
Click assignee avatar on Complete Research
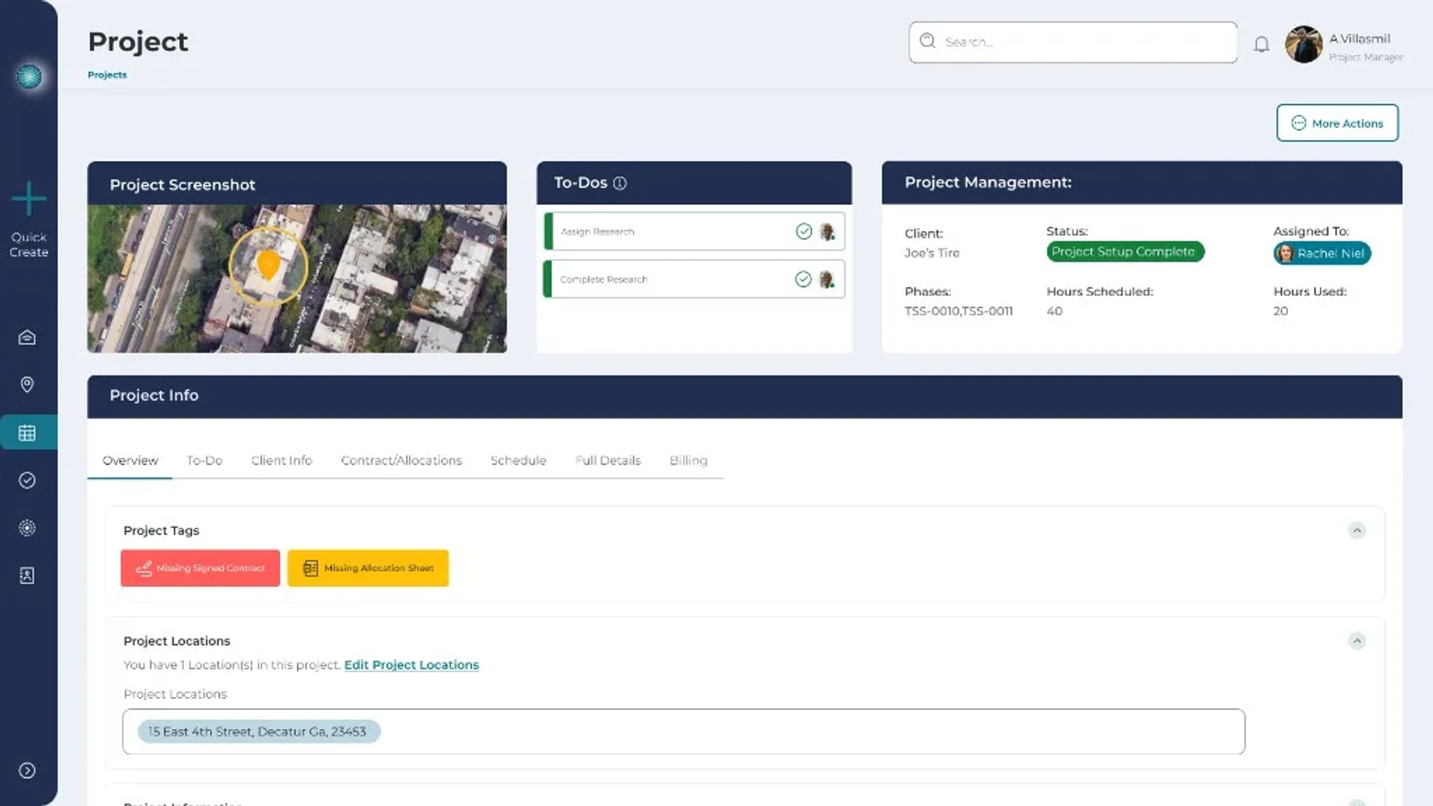pyautogui.click(x=827, y=280)
